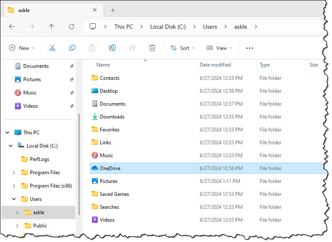Click the Rename icon in toolbar
This screenshot has height=242, width=332.
pos(112,48)
